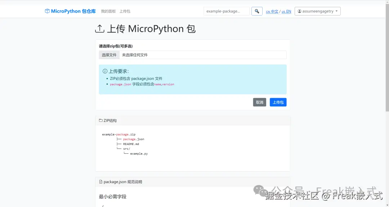Click the 最小必需字段 heading
This screenshot has height=207, width=389.
click(113, 197)
